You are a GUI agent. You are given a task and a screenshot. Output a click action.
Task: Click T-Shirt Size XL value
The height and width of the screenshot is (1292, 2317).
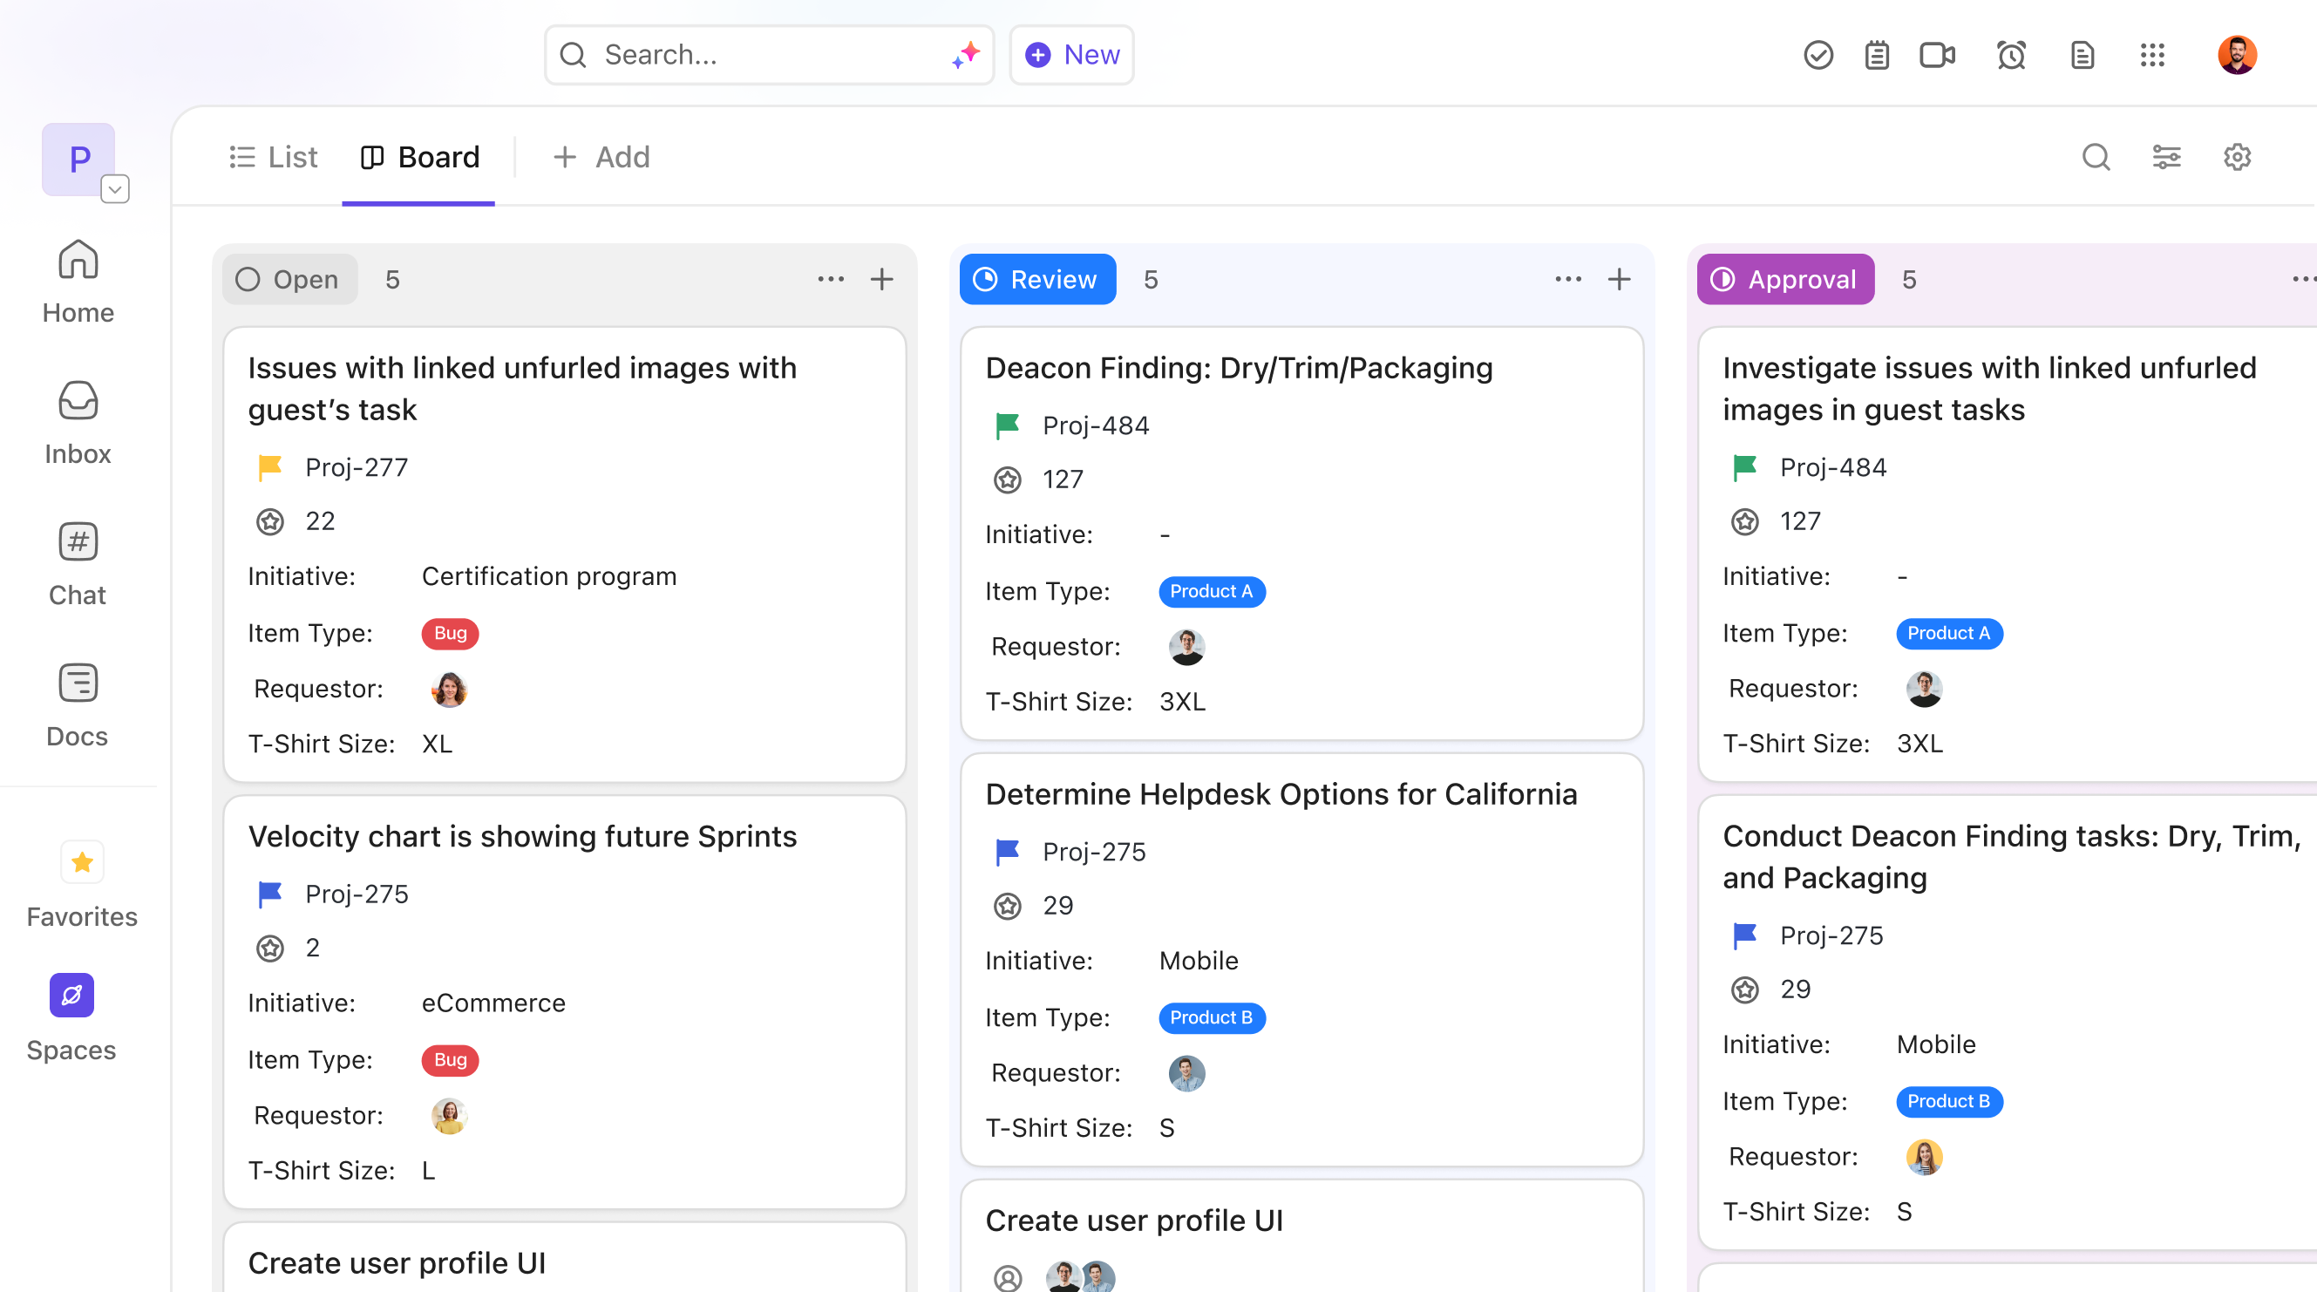[437, 743]
